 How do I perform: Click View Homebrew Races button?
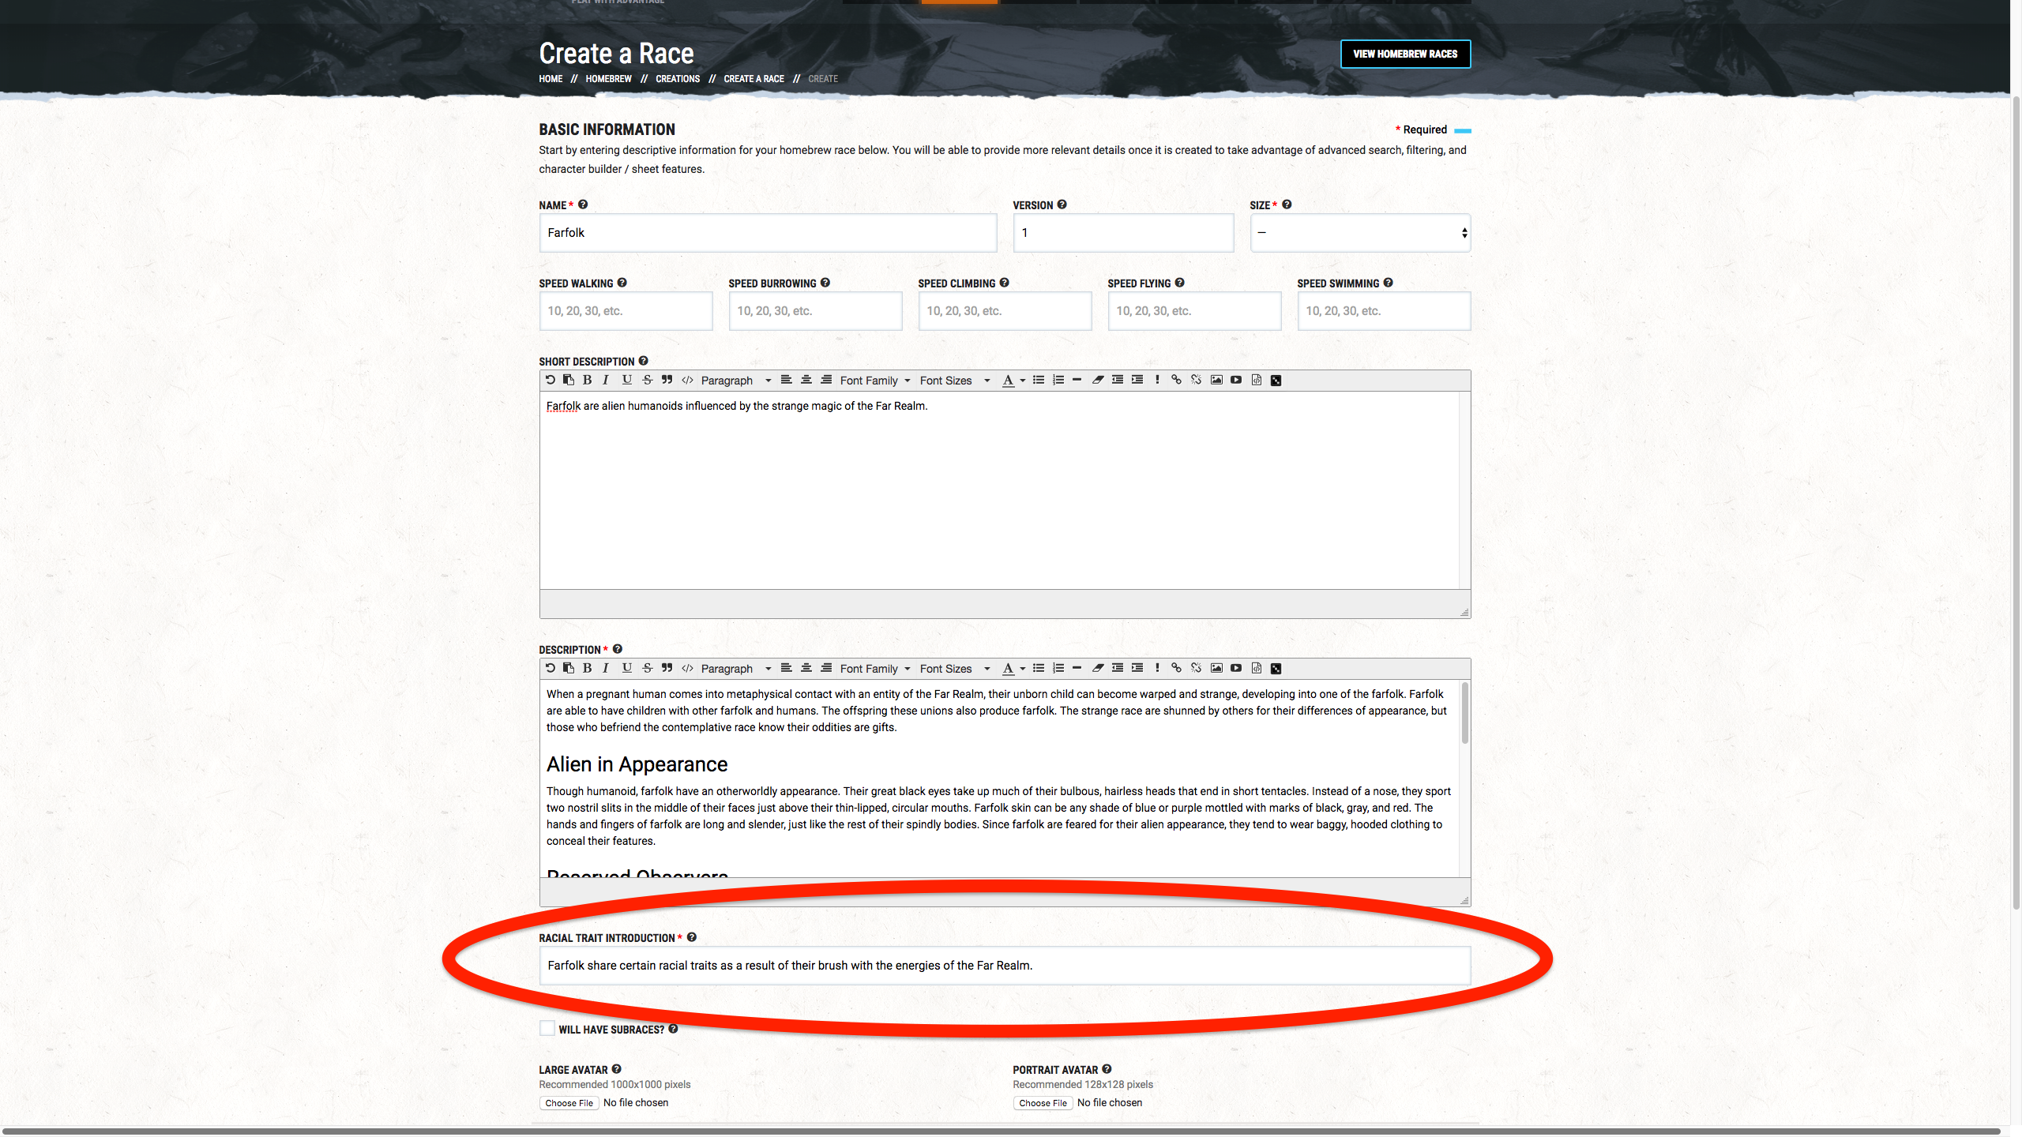click(x=1405, y=54)
